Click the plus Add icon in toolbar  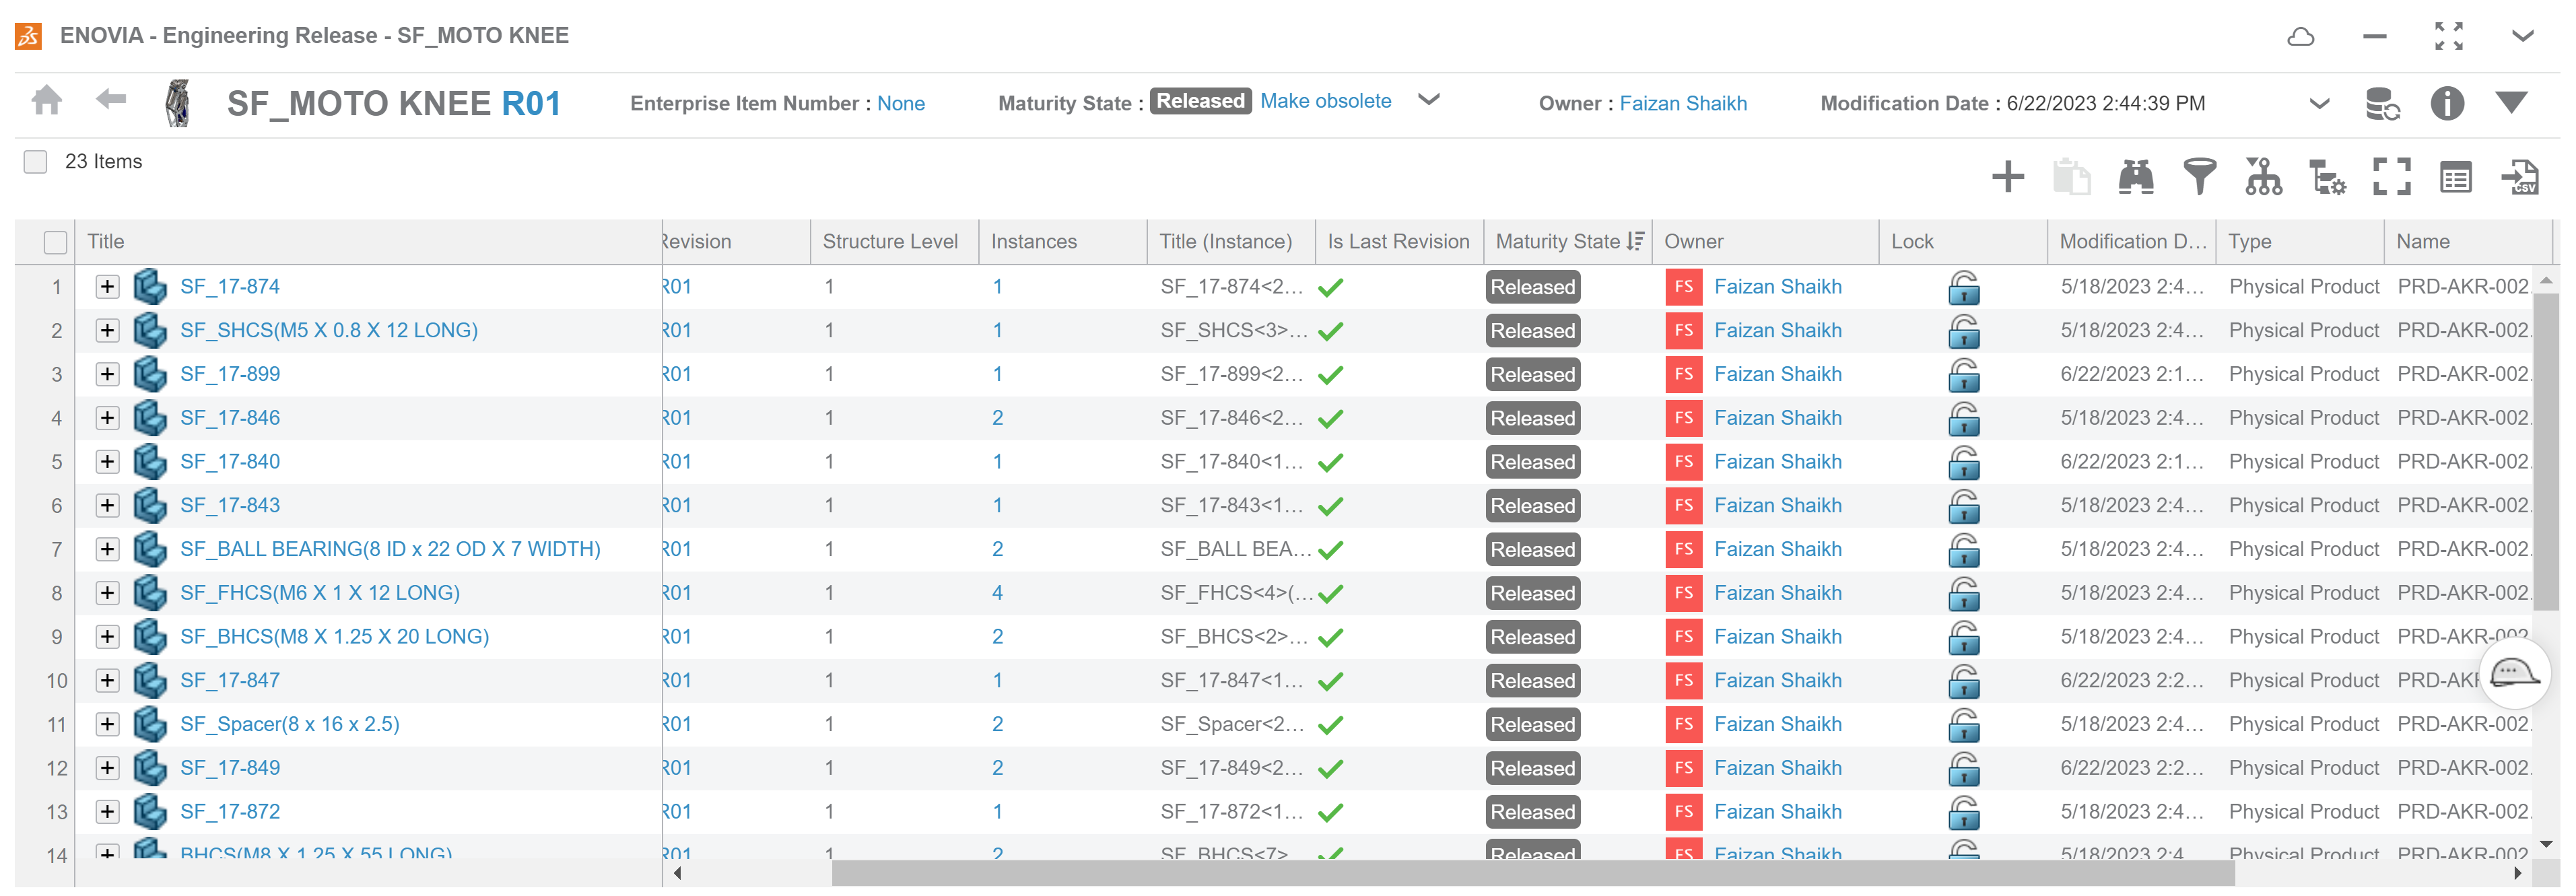(x=2007, y=177)
